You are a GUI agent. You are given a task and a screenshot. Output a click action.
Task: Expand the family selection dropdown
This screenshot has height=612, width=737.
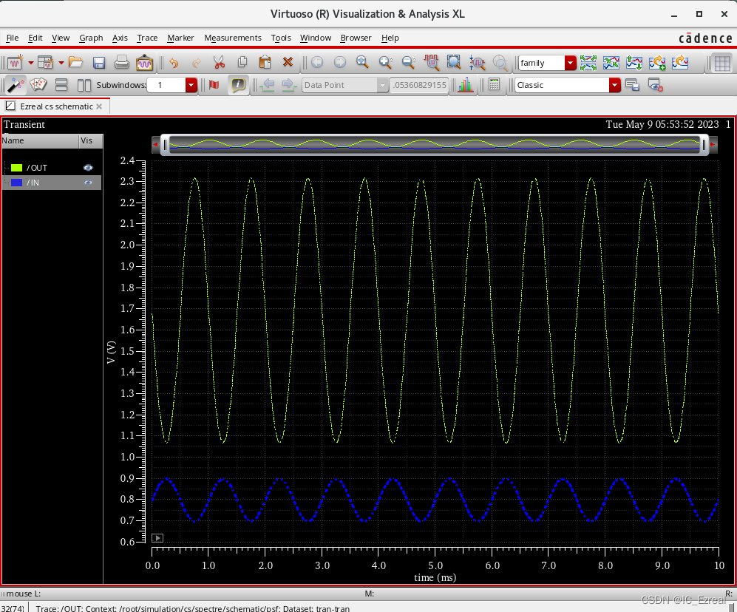point(570,63)
